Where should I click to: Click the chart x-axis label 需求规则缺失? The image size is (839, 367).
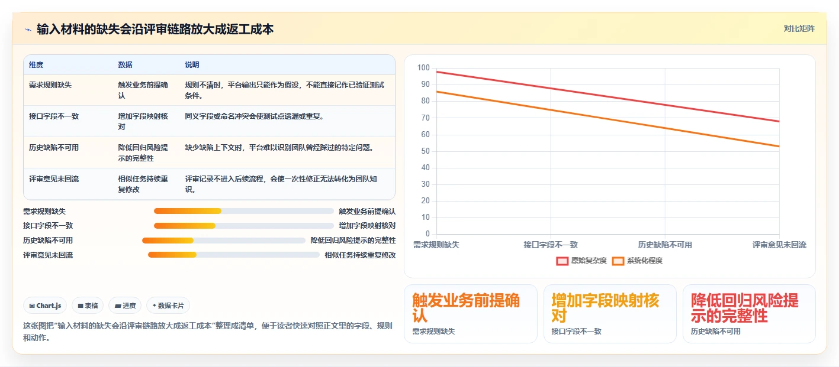point(436,245)
